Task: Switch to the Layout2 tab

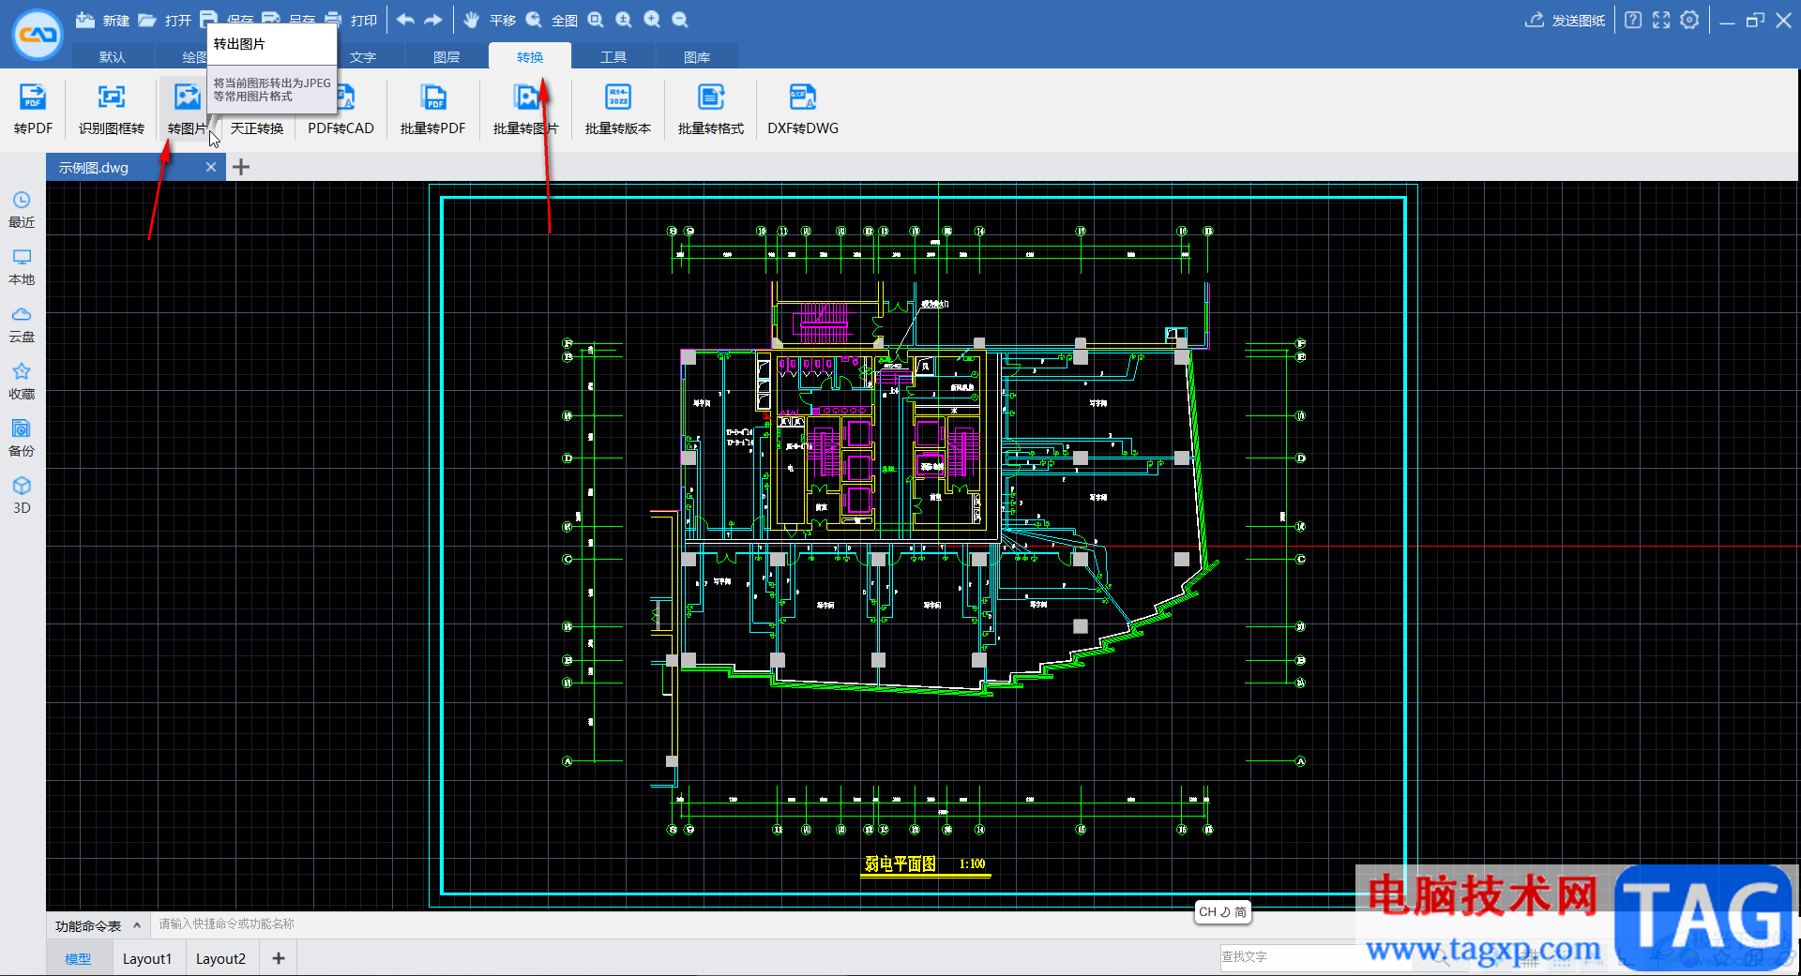Action: [x=220, y=958]
